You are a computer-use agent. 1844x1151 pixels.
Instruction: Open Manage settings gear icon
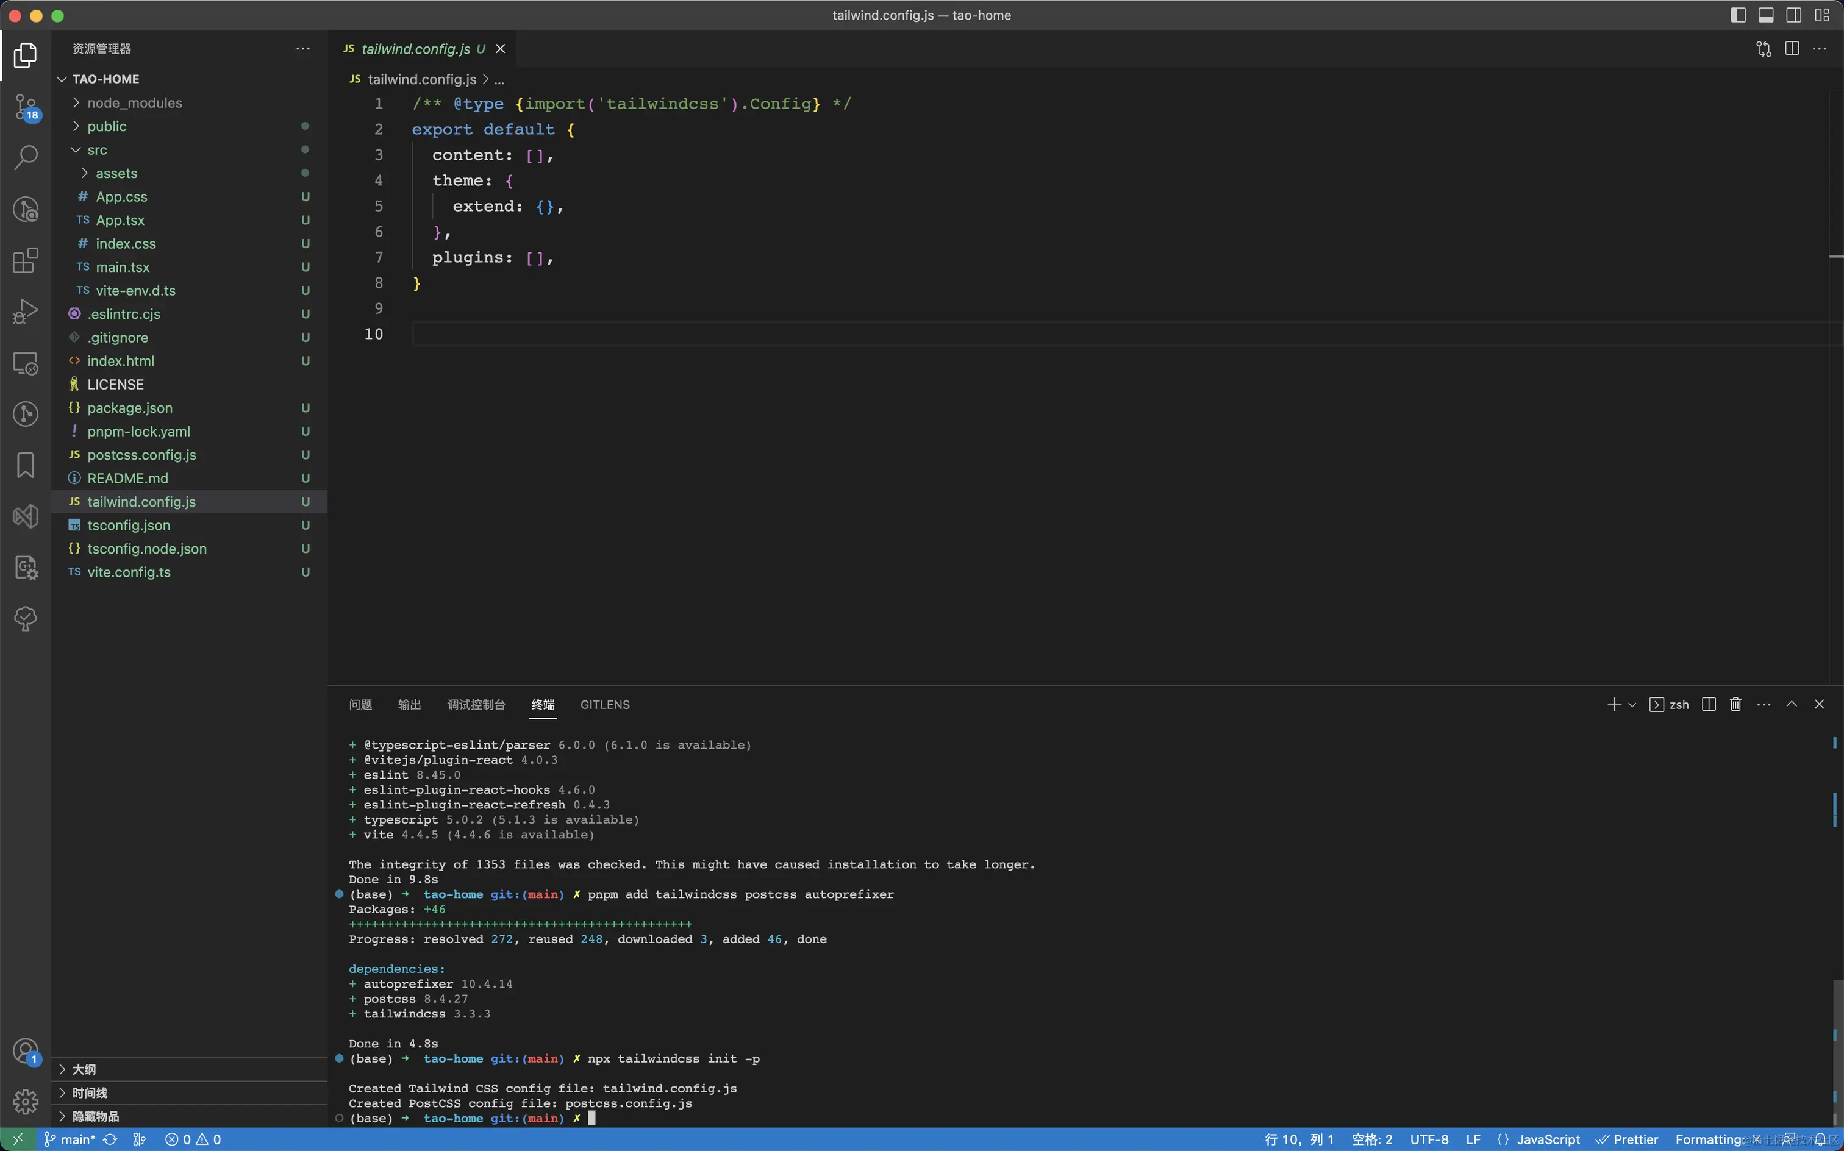point(25,1101)
